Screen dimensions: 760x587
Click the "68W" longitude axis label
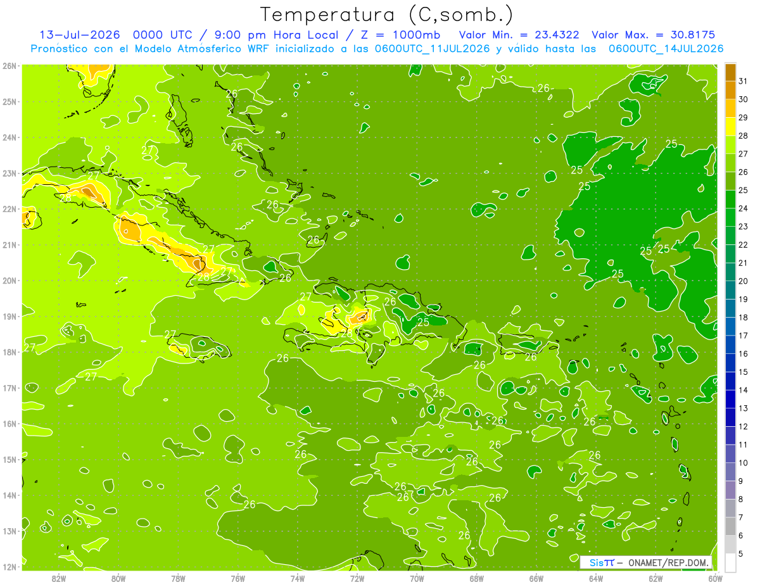[477, 578]
